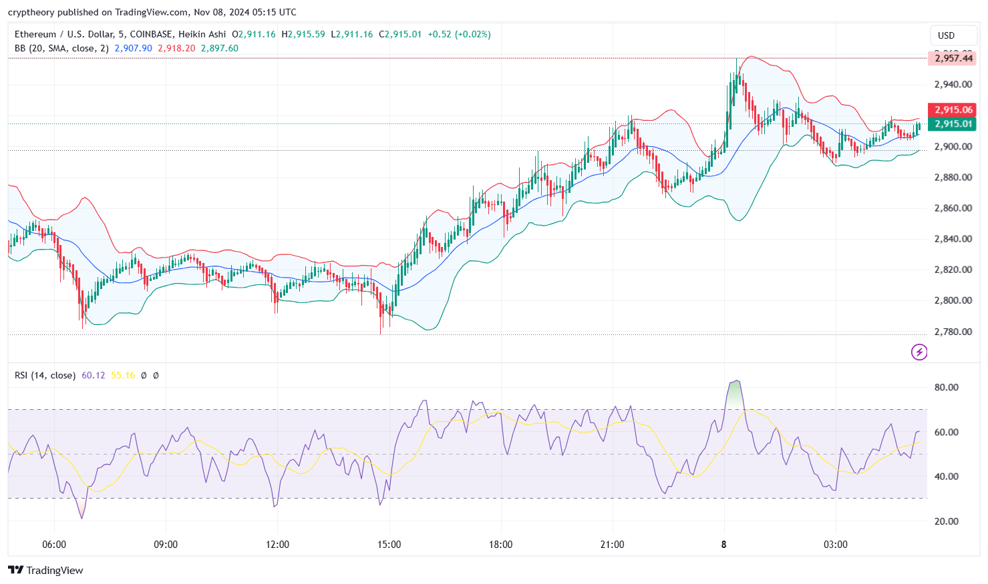Viewport: 988px width, 584px height.
Task: Click the 2,900.00 price axis label
Action: (953, 146)
